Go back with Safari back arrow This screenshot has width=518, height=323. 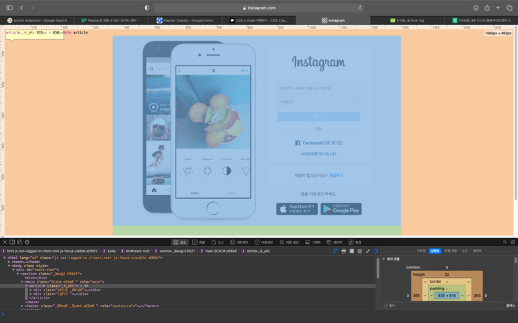tap(22, 7)
